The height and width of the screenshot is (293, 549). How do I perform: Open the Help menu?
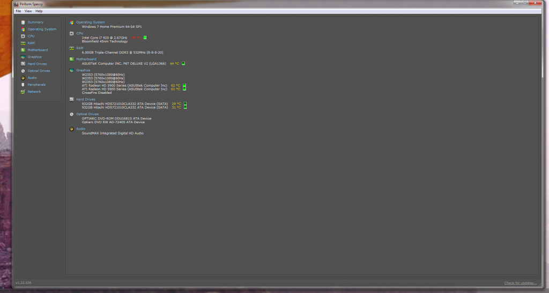[39, 11]
